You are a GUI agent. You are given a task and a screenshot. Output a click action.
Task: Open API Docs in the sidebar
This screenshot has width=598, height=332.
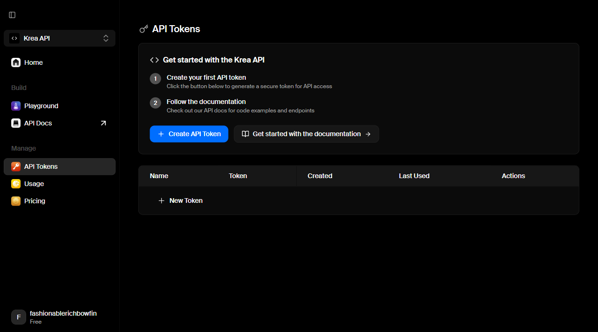pyautogui.click(x=60, y=123)
